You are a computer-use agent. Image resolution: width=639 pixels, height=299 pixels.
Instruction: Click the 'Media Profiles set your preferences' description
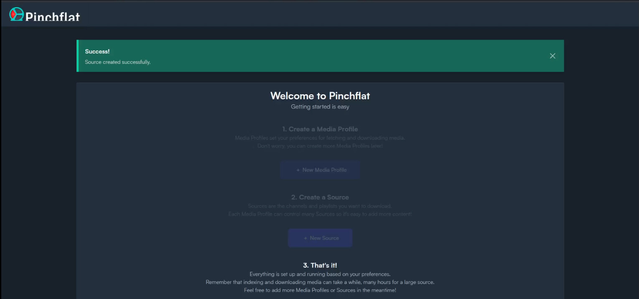pyautogui.click(x=320, y=138)
